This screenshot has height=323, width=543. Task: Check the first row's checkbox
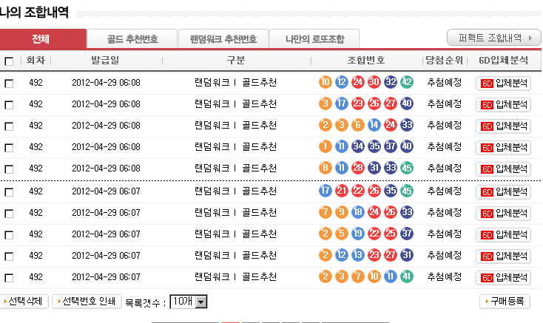[9, 84]
